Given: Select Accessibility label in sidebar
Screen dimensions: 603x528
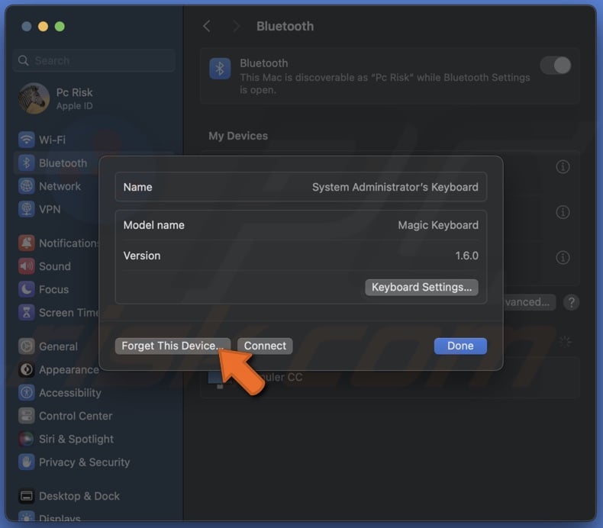Looking at the screenshot, I should 70,393.
